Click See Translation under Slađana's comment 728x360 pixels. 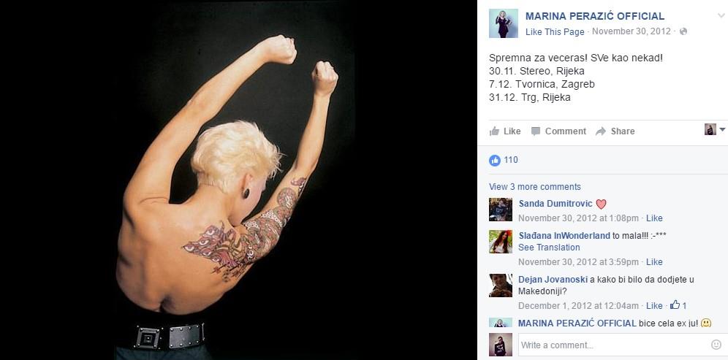[x=549, y=248]
